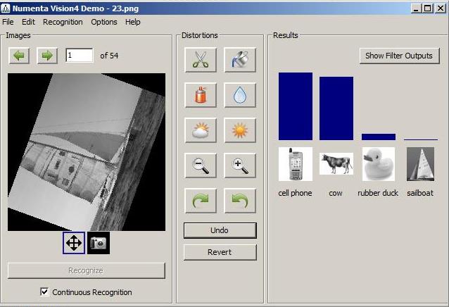Viewport: 449px width, 307px height.
Task: Select the orange spray can distortion
Action: [x=201, y=95]
